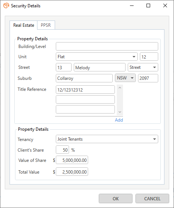Click the Suburb field Collaroy
The width and height of the screenshot is (174, 208).
[x=84, y=78]
